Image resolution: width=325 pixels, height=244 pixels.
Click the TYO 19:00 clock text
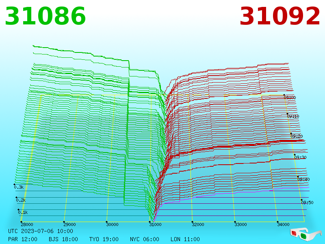[x=104, y=239]
